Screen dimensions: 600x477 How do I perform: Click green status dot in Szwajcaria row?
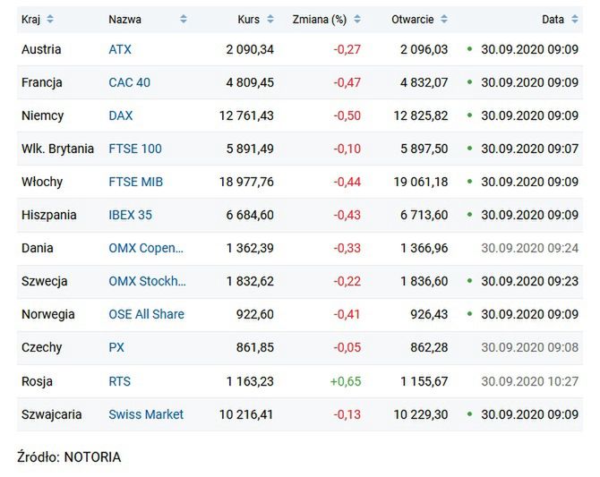469,414
